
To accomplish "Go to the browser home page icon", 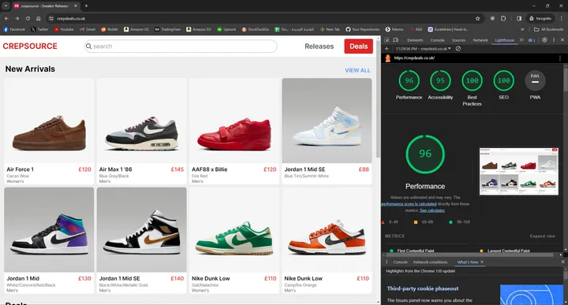I will click(x=39, y=18).
